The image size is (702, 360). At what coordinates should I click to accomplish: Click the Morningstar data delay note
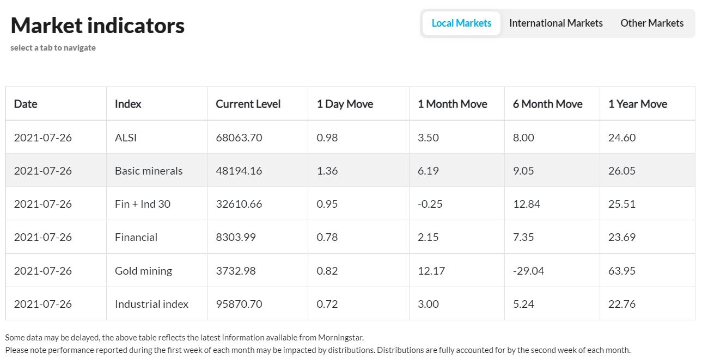click(184, 338)
